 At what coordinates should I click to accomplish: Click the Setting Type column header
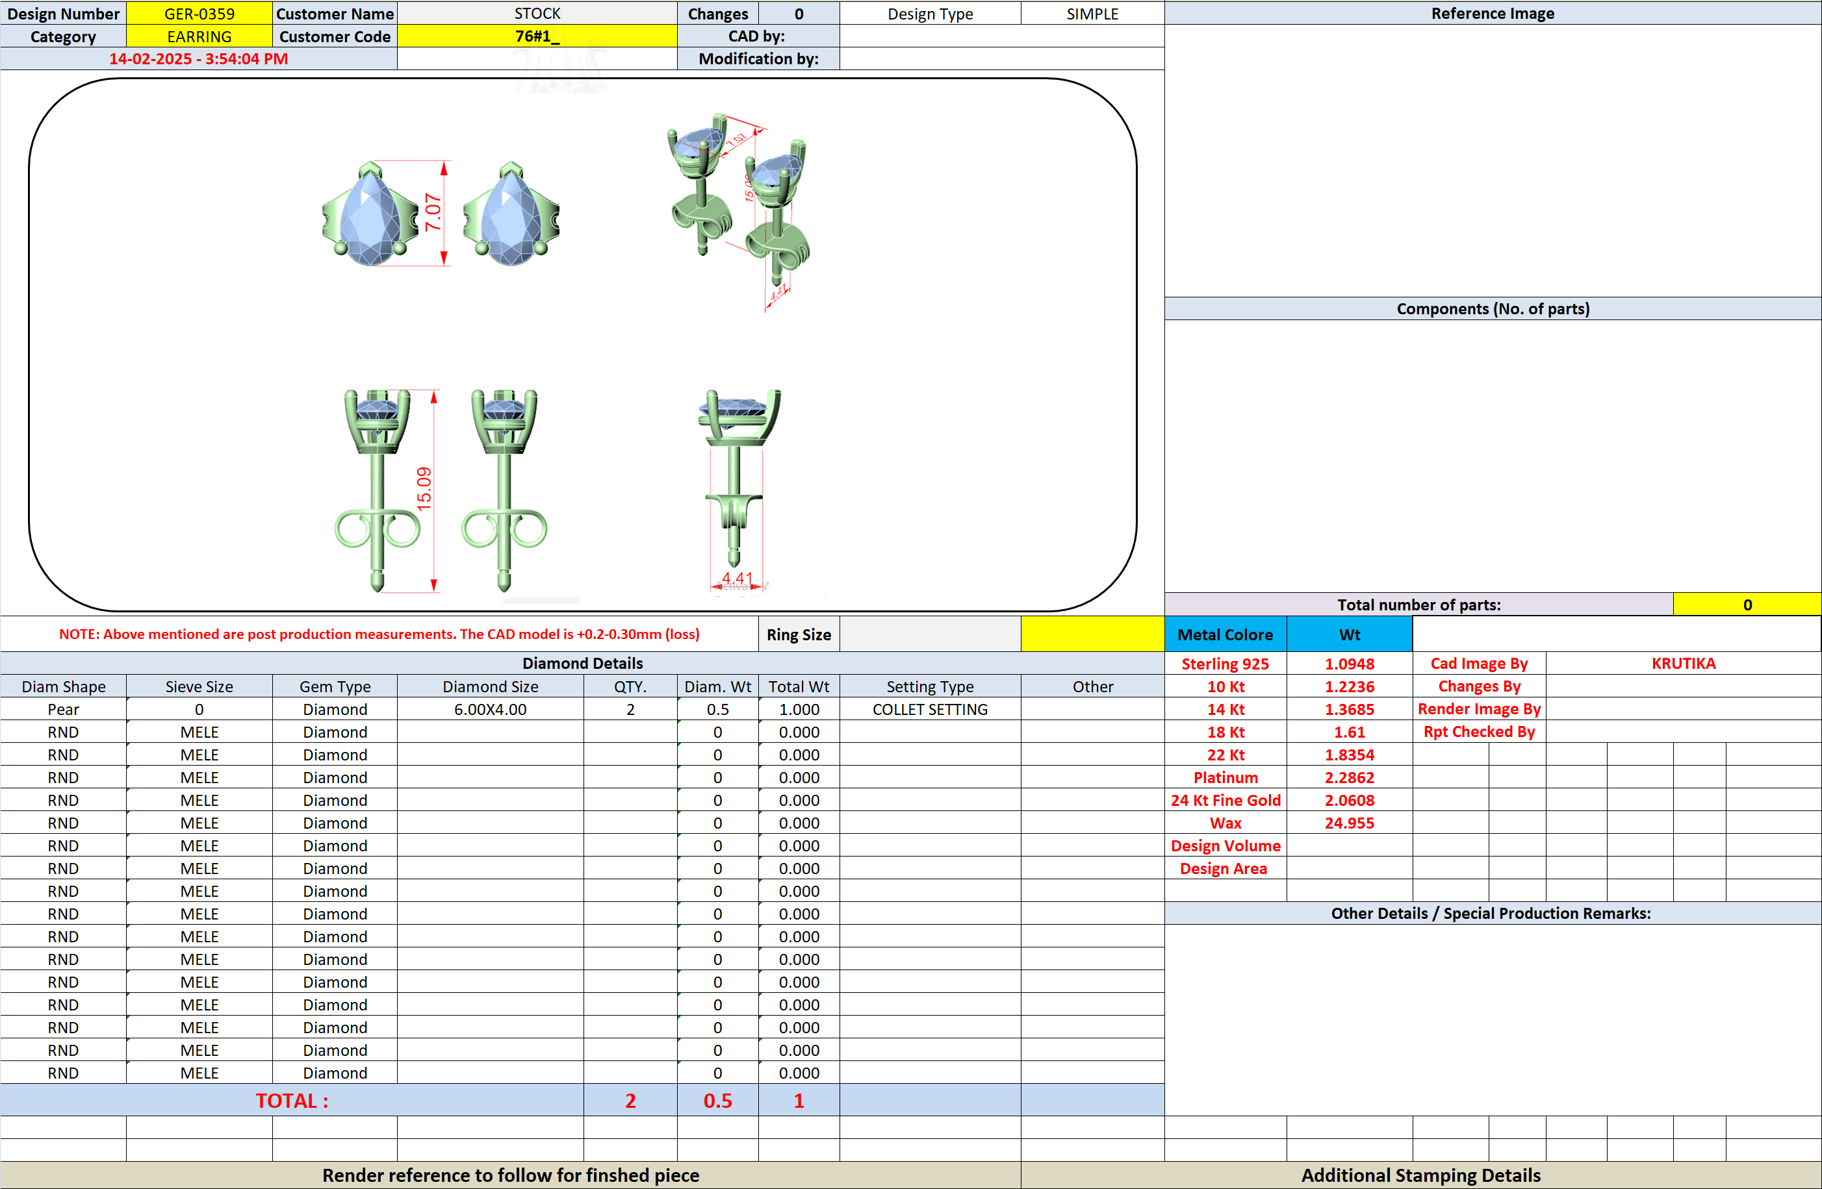[930, 686]
